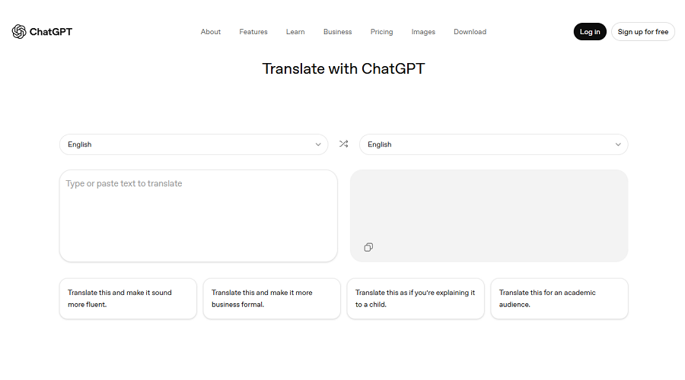Click the ChatGPT logo in the header
This screenshot has height=380, width=685.
coord(42,32)
